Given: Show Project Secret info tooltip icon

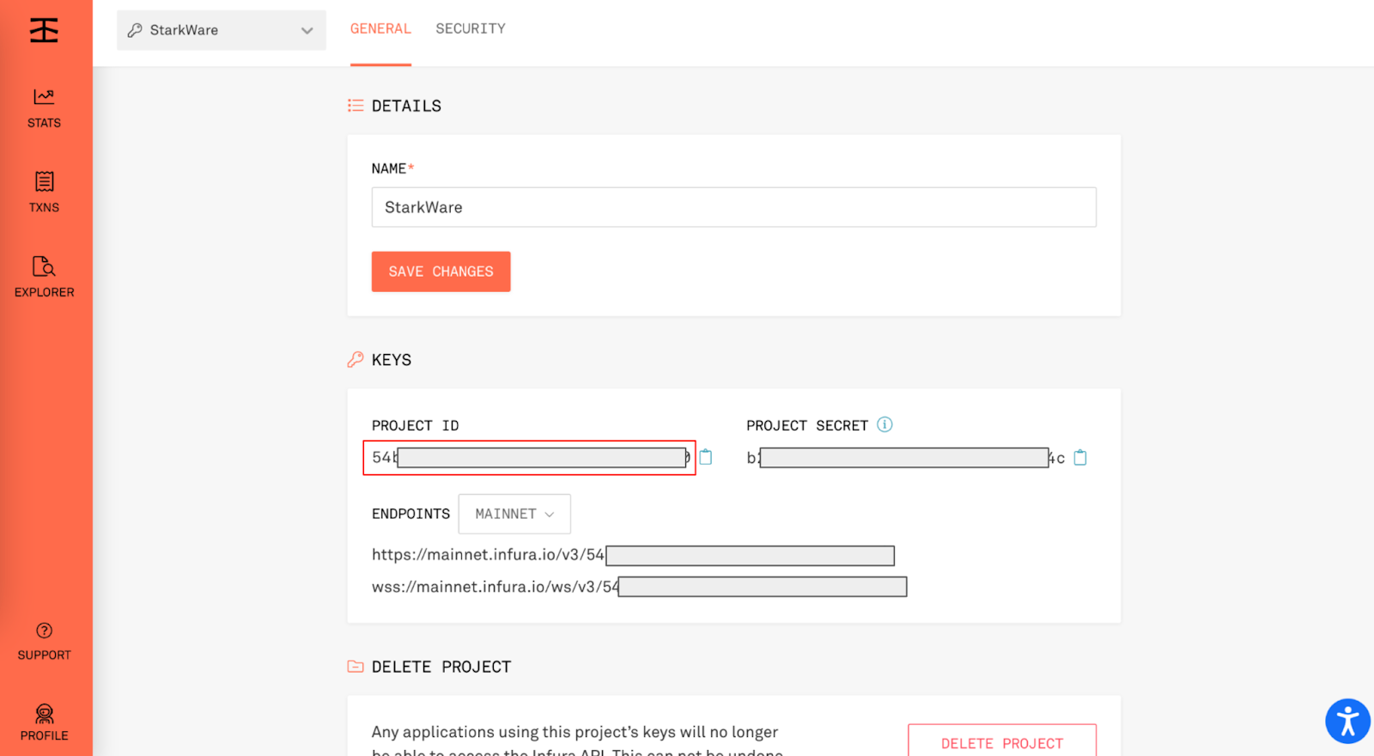Looking at the screenshot, I should click(x=885, y=424).
